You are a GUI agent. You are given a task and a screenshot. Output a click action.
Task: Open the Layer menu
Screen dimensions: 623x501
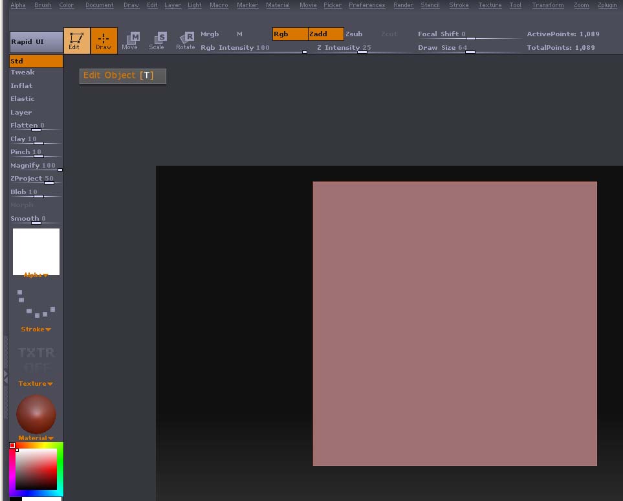click(173, 5)
